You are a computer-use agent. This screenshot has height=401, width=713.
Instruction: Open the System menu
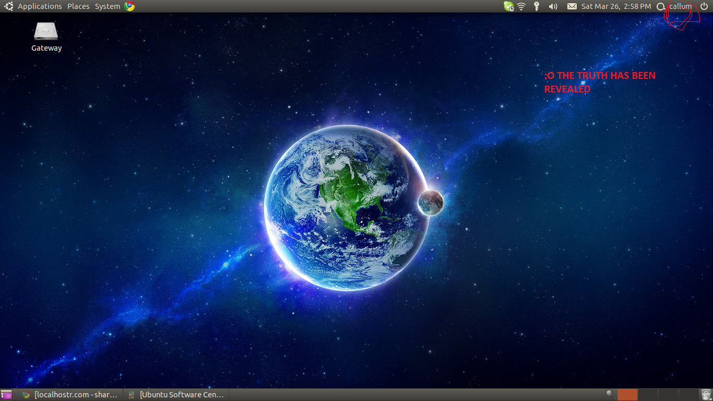pos(108,6)
